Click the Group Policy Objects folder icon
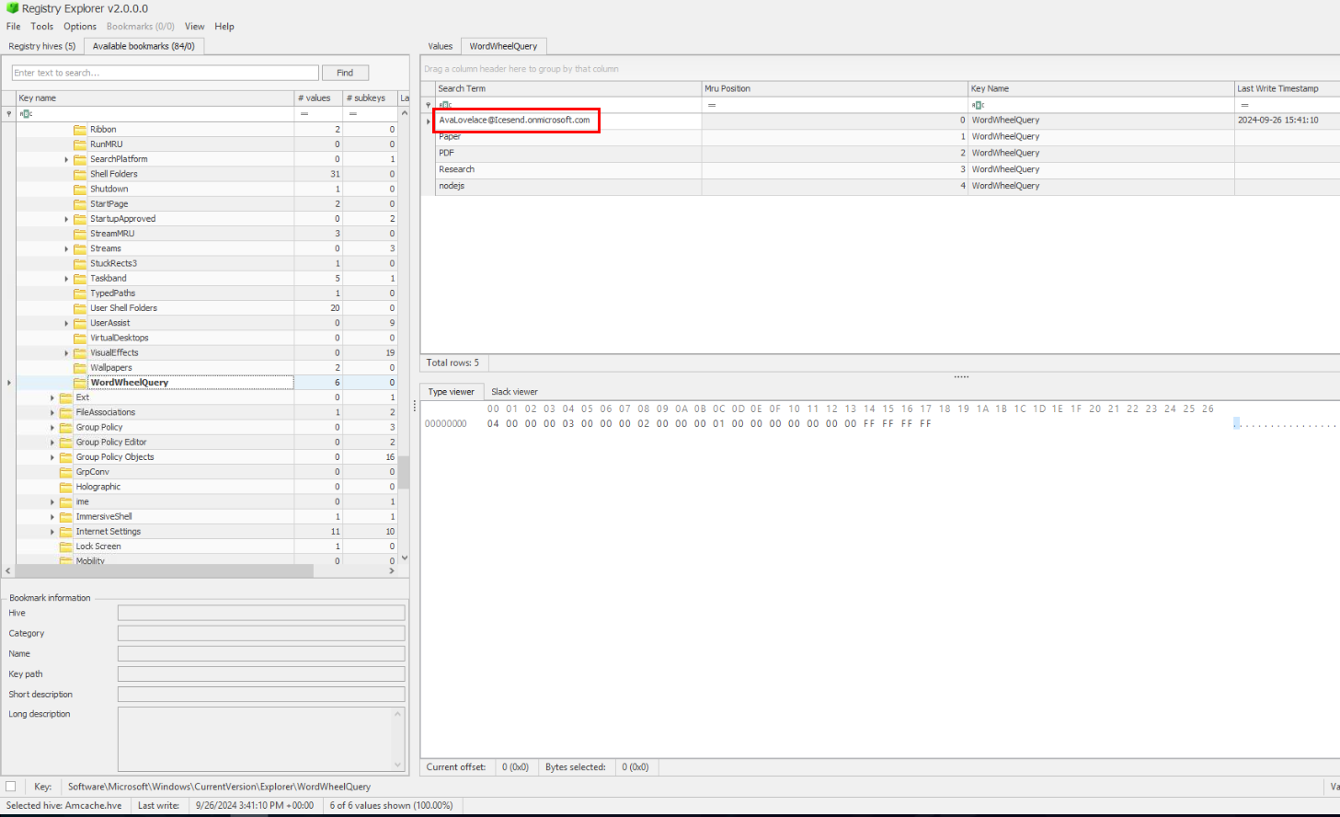 65,457
